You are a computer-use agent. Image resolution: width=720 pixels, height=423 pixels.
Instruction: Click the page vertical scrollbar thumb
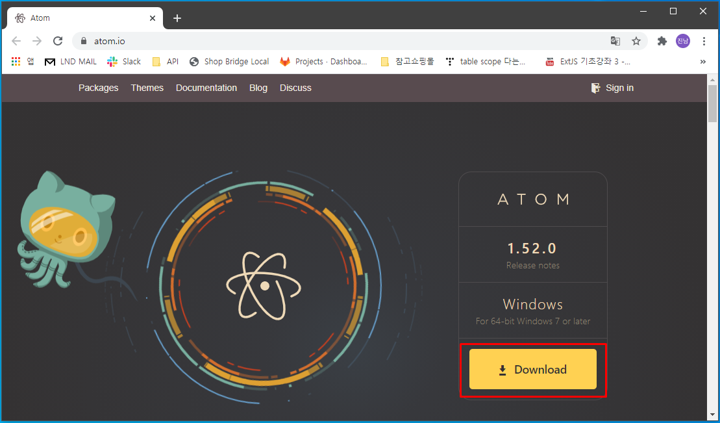(x=712, y=103)
